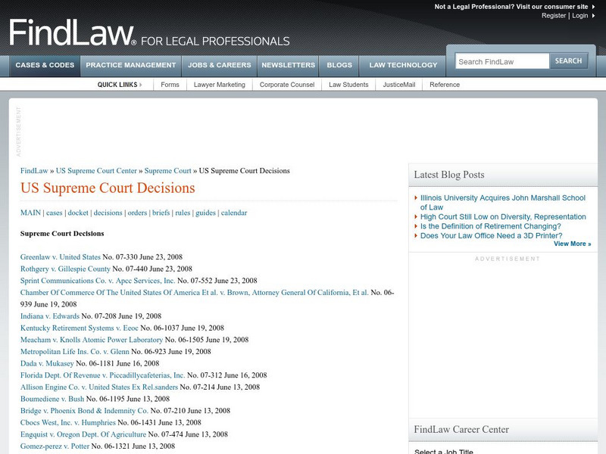Open Forms quick link
This screenshot has width=606, height=454.
[x=170, y=85]
